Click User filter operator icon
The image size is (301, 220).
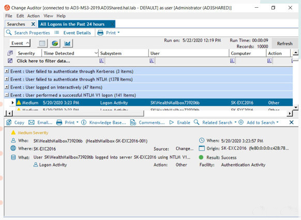pyautogui.click(x=152, y=61)
